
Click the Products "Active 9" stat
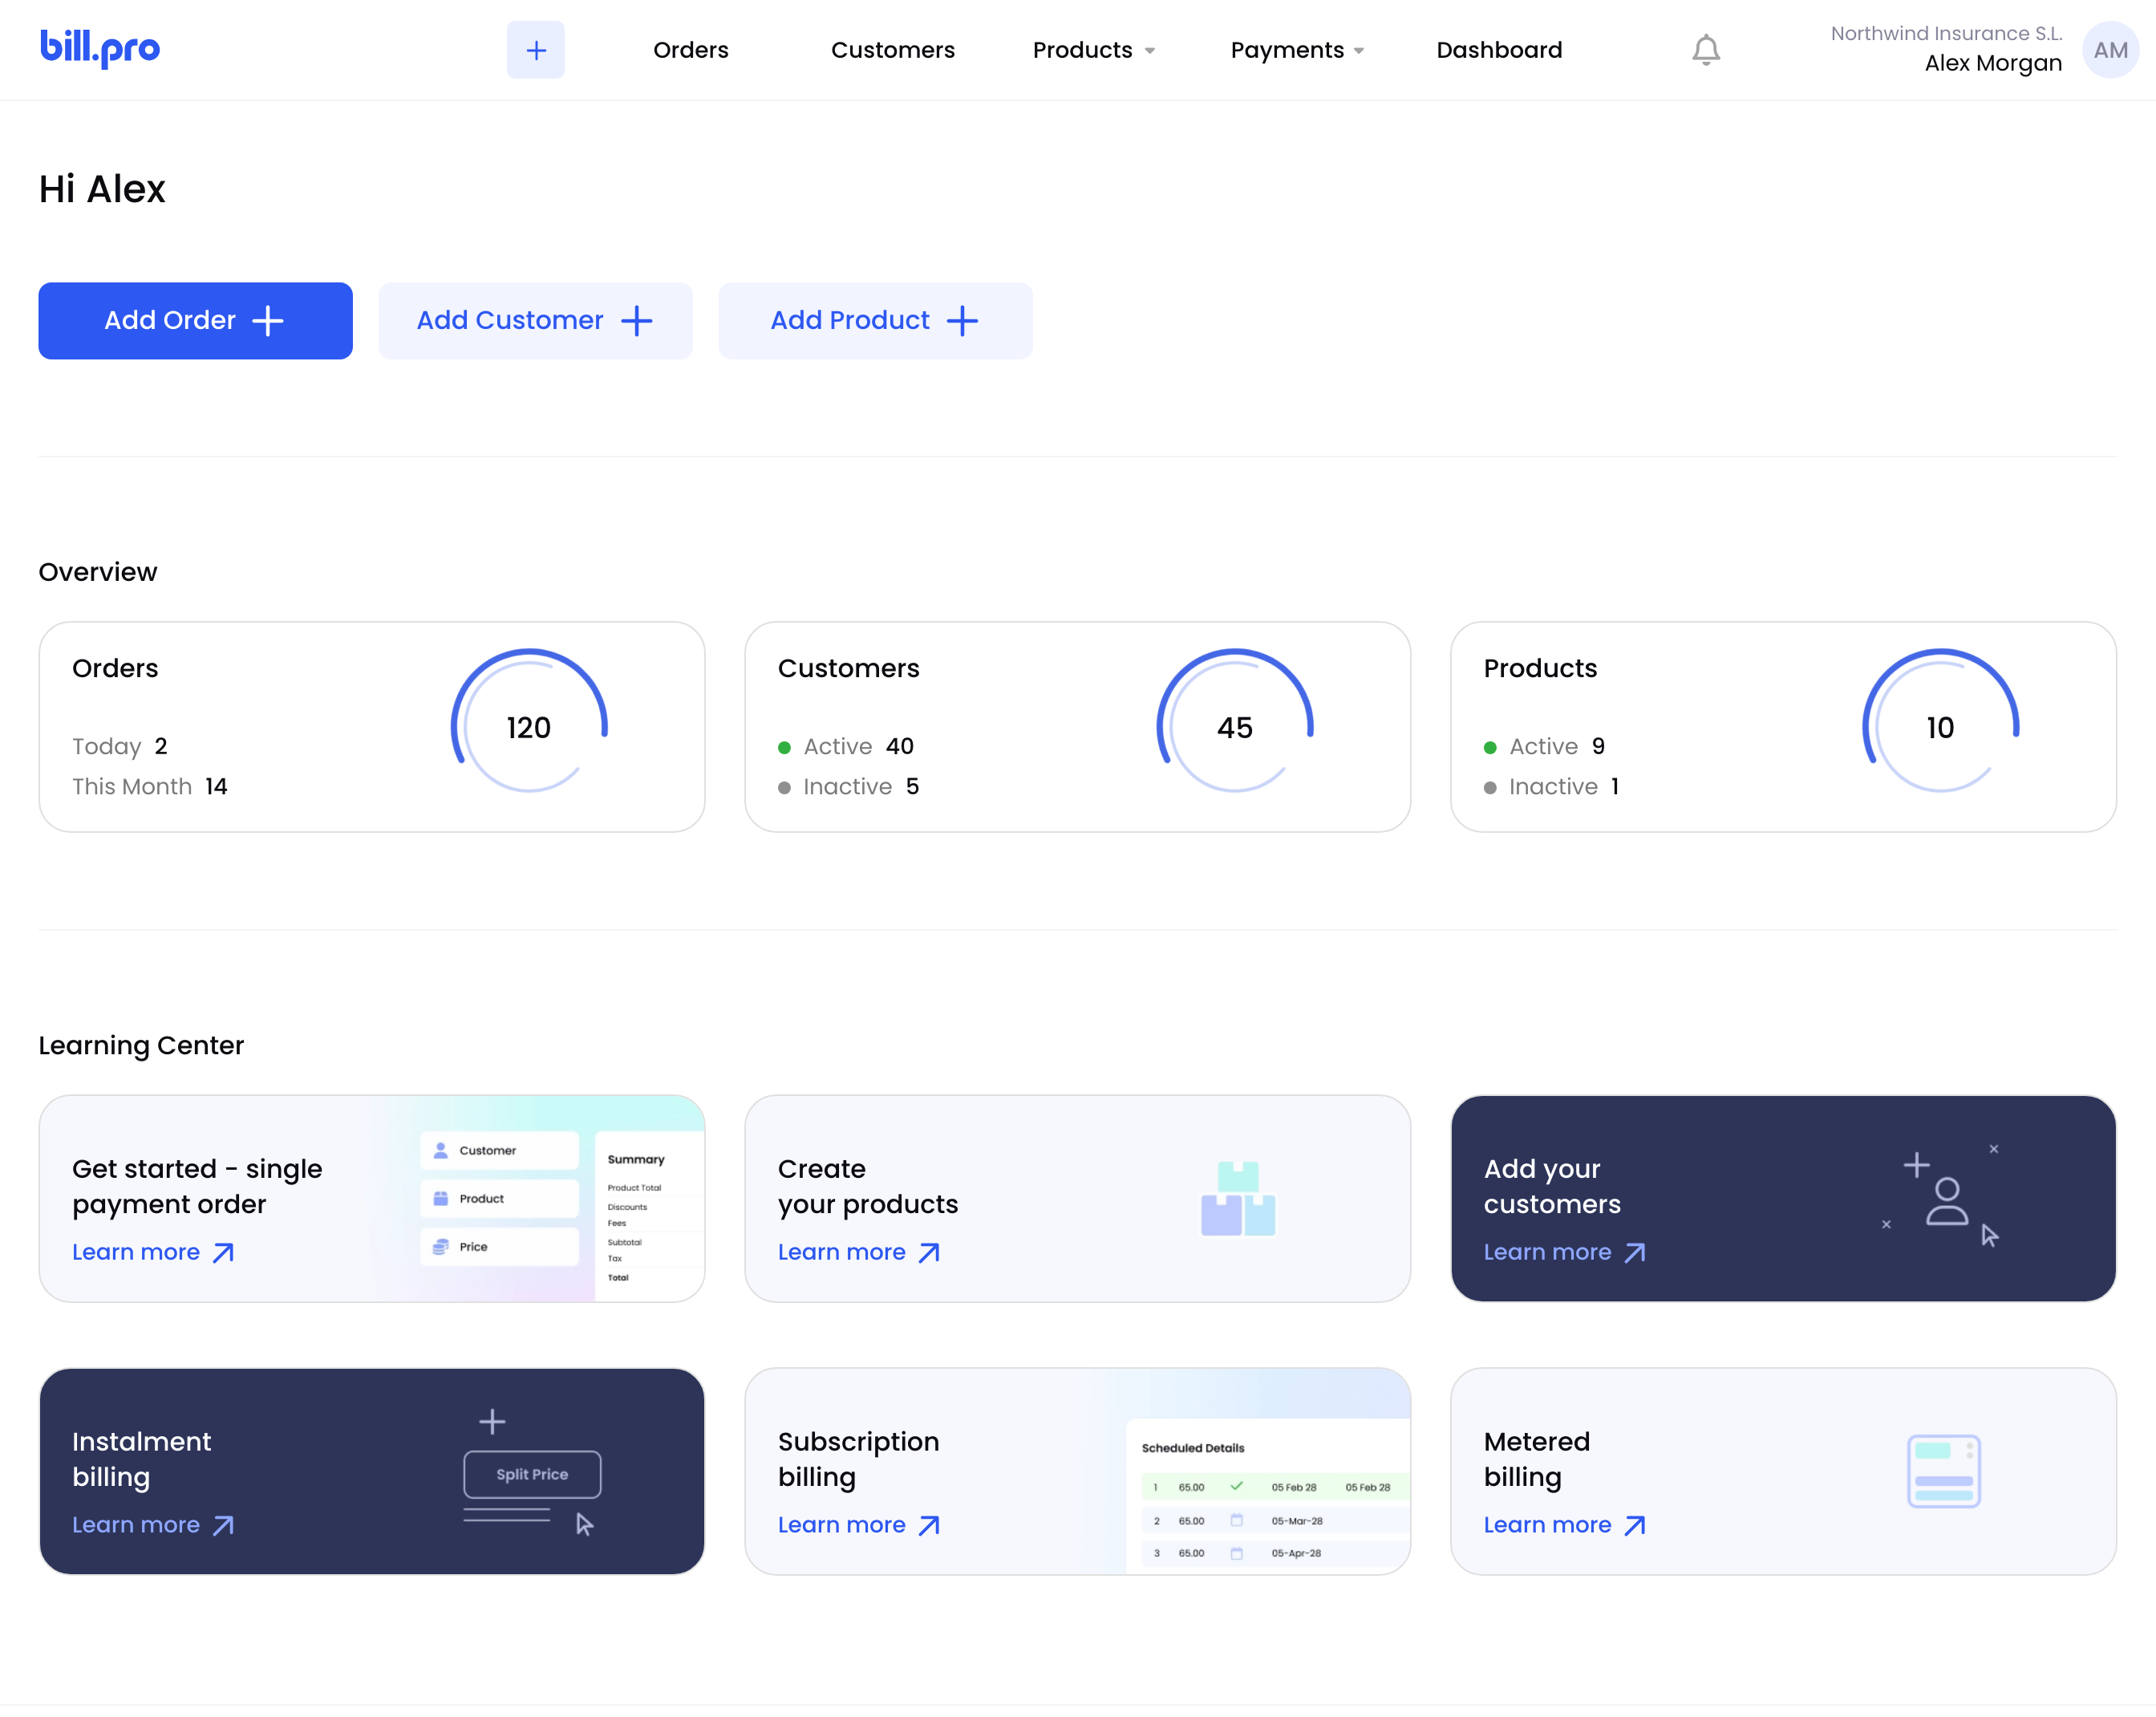click(1545, 746)
